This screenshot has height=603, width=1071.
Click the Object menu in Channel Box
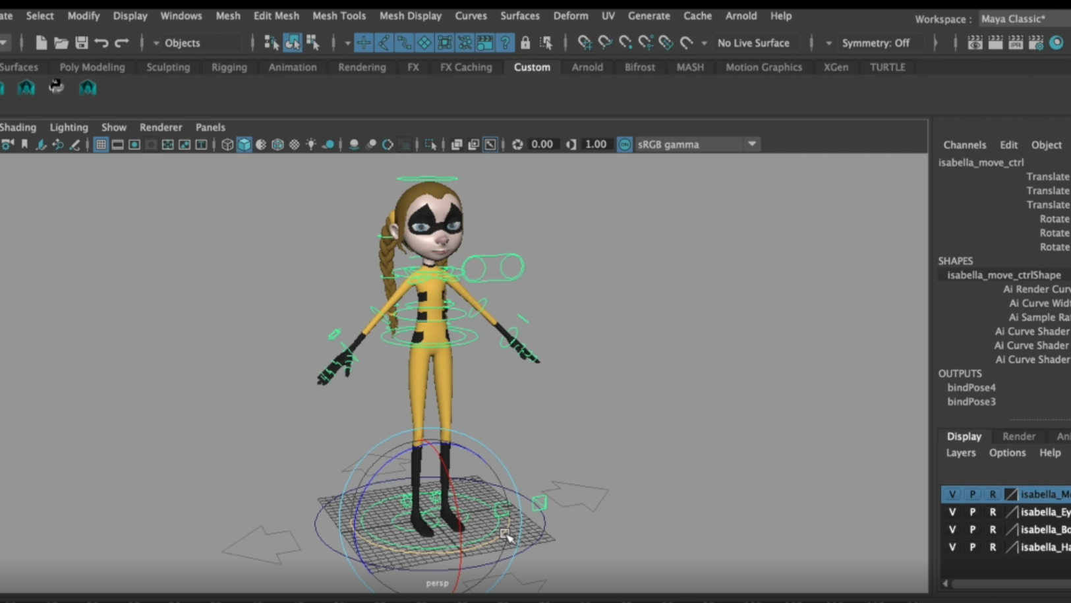pyautogui.click(x=1047, y=145)
